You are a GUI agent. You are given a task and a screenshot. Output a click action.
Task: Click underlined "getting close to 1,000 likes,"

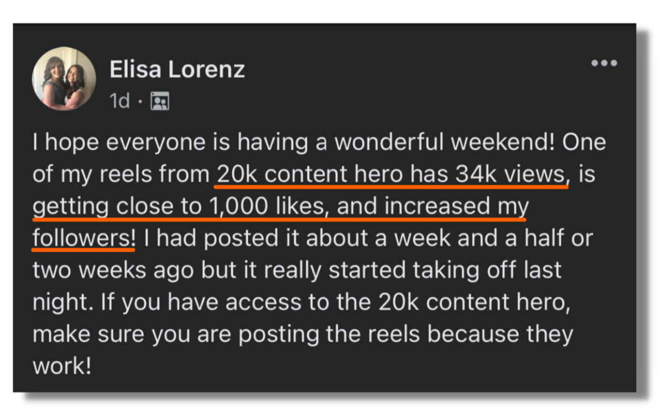point(181,206)
